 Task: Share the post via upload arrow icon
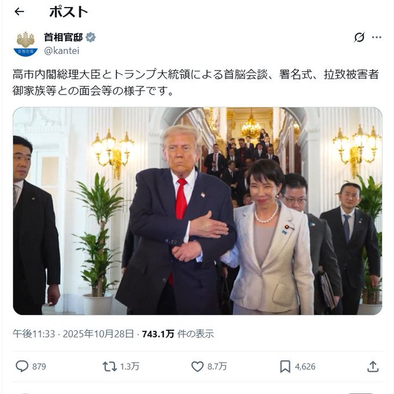373,366
